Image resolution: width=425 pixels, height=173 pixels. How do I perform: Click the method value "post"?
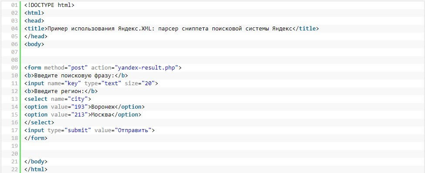click(x=78, y=68)
